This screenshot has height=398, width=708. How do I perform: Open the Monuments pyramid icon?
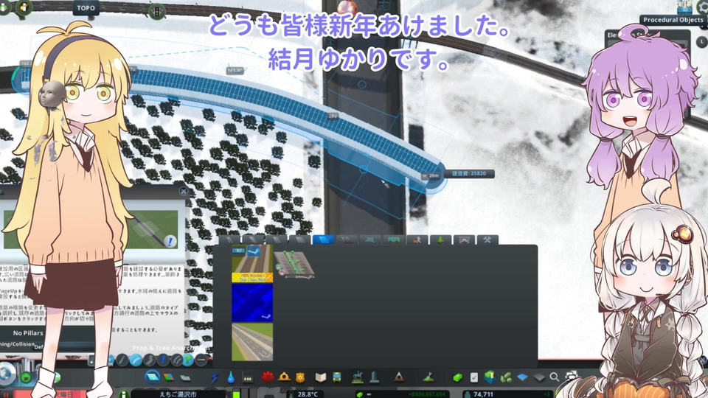click(399, 377)
